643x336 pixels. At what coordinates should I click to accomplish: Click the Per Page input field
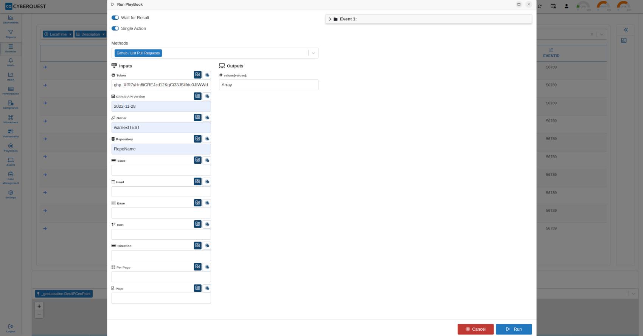tap(161, 277)
